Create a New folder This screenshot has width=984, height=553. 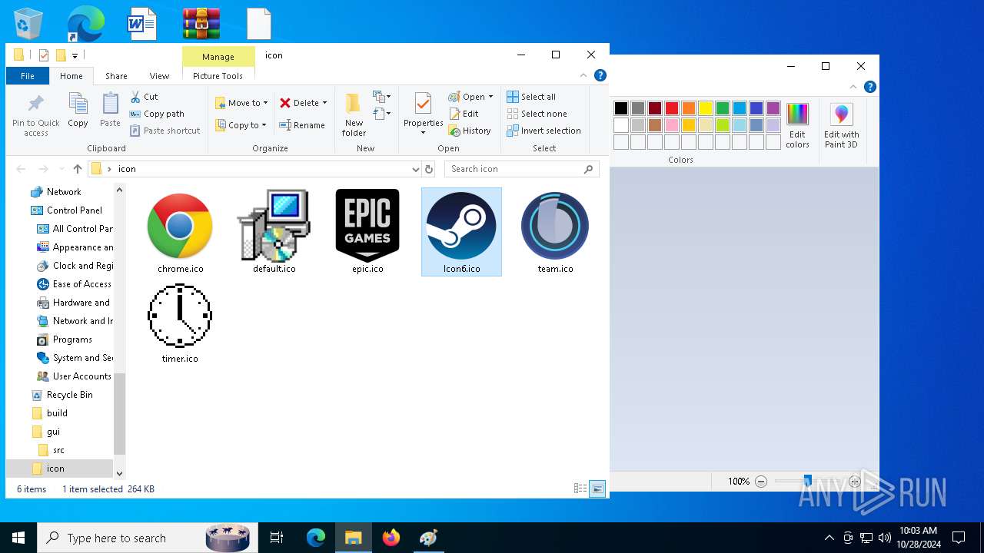(354, 115)
